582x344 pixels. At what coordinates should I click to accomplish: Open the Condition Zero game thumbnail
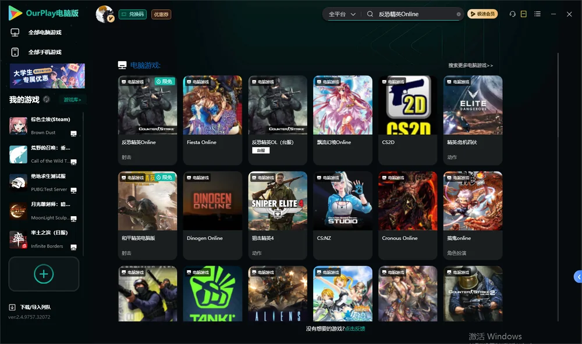click(147, 293)
